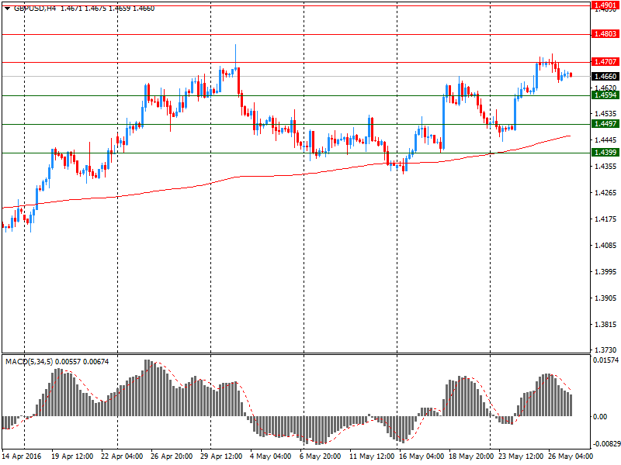
Task: Click the 23 May 12:00 time label
Action: pyautogui.click(x=521, y=456)
